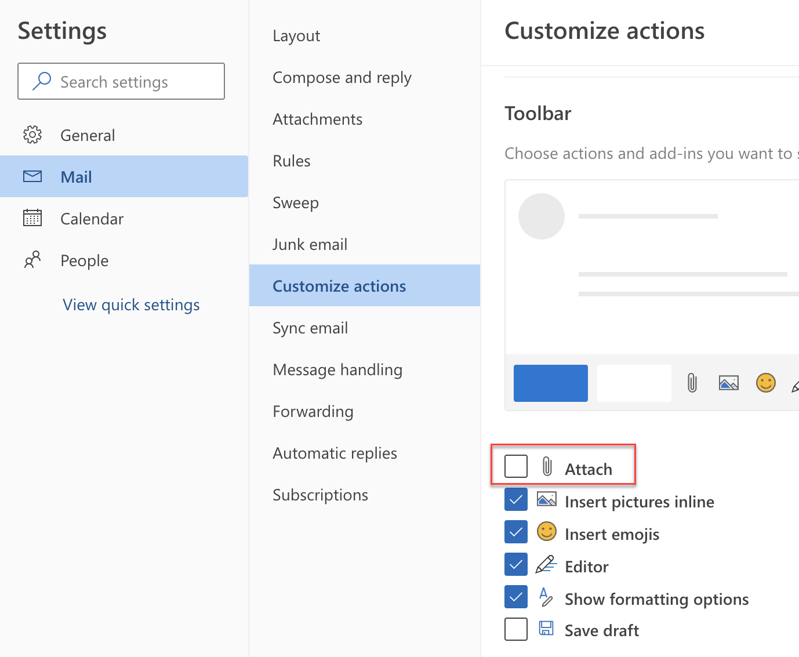
Task: Uncheck Insert pictures inline checkbox
Action: click(516, 499)
